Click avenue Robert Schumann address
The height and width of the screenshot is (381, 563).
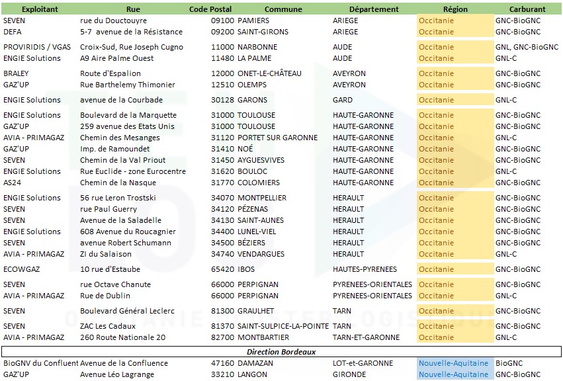126,243
